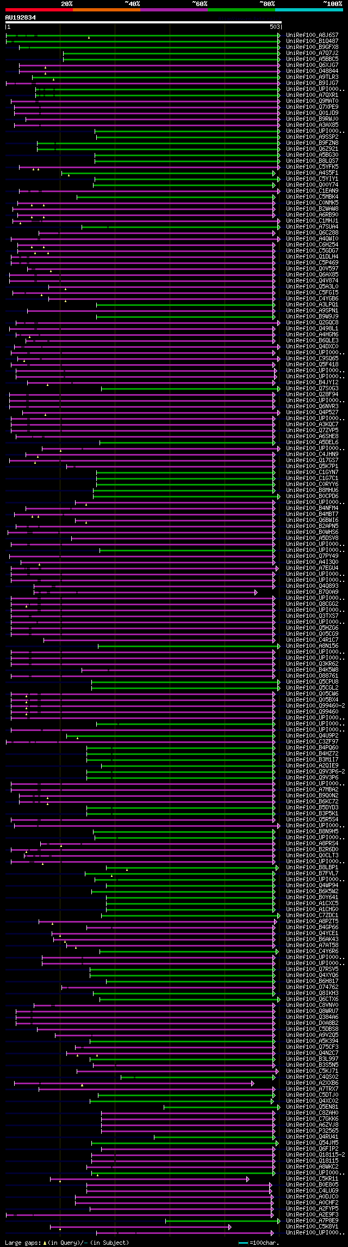Select the UniRef100_Q6BWI6 label
The image size is (348, 1247).
click(312, 520)
